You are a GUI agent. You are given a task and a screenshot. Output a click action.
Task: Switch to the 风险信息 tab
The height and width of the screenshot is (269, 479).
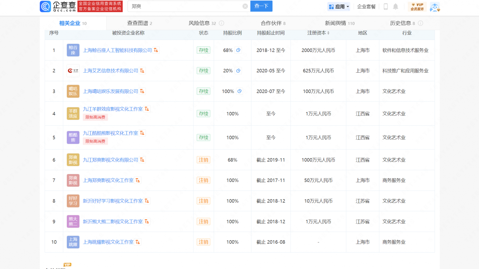[202, 23]
